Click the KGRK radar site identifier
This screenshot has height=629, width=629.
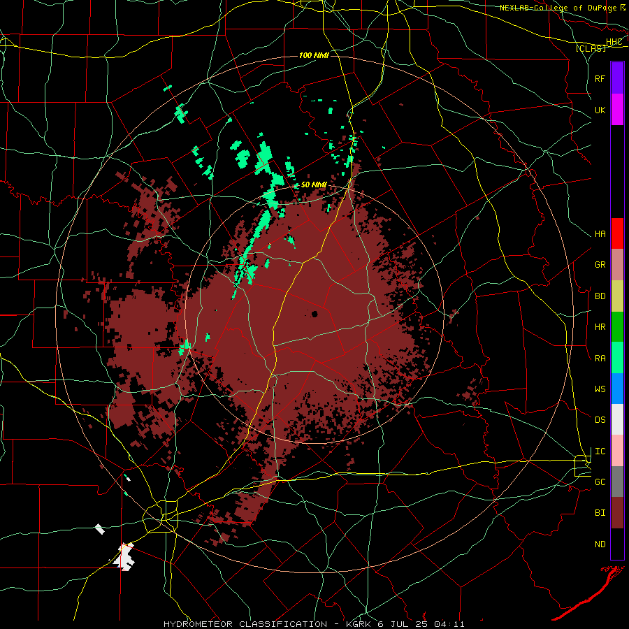click(x=357, y=624)
